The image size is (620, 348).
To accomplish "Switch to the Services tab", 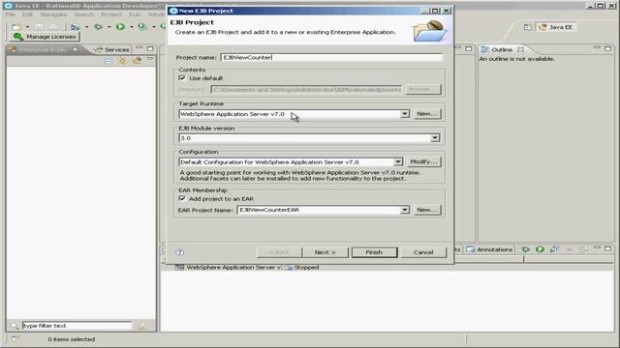I will (x=111, y=49).
